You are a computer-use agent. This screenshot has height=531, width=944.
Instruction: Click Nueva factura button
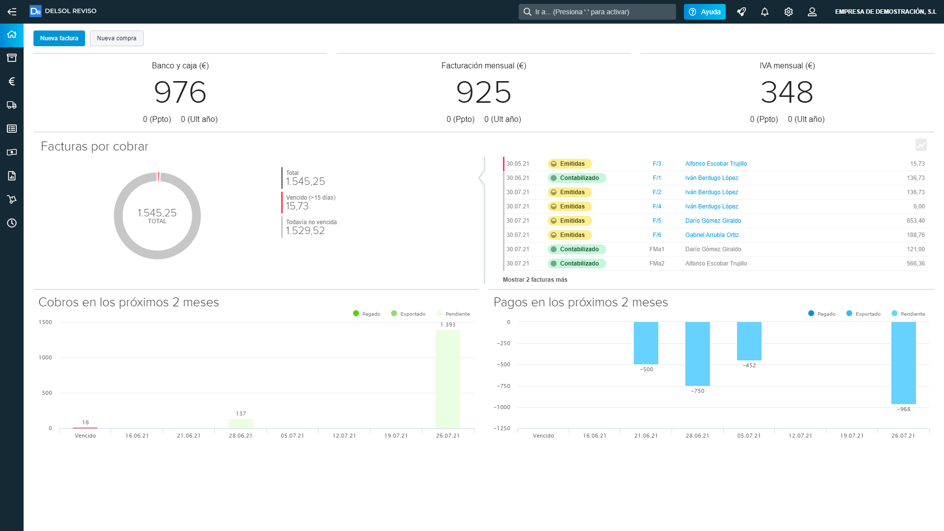click(59, 38)
